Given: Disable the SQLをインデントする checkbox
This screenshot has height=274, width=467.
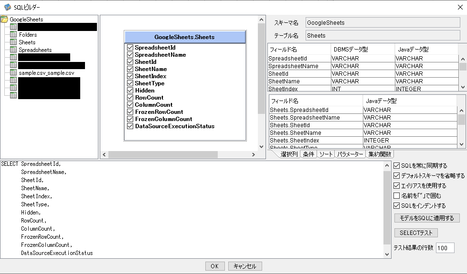Looking at the screenshot, I should click(396, 206).
